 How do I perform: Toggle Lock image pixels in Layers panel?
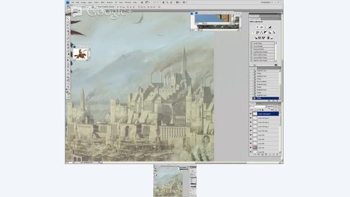pos(258,110)
